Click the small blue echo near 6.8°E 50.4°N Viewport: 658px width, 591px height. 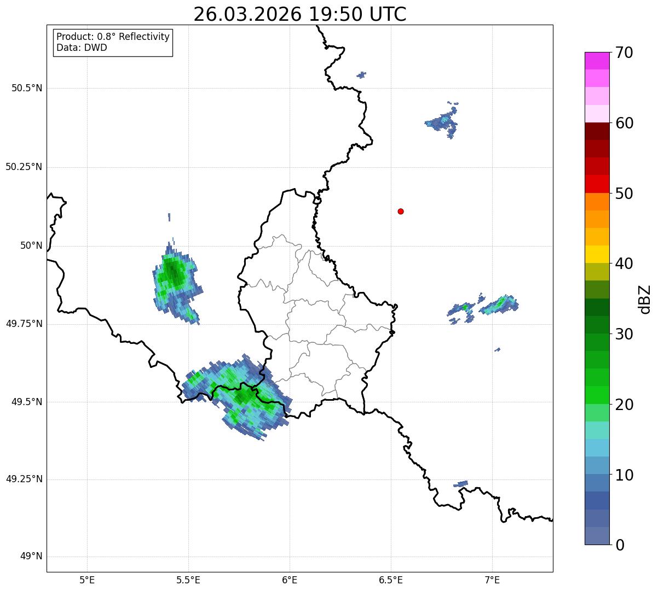[442, 121]
